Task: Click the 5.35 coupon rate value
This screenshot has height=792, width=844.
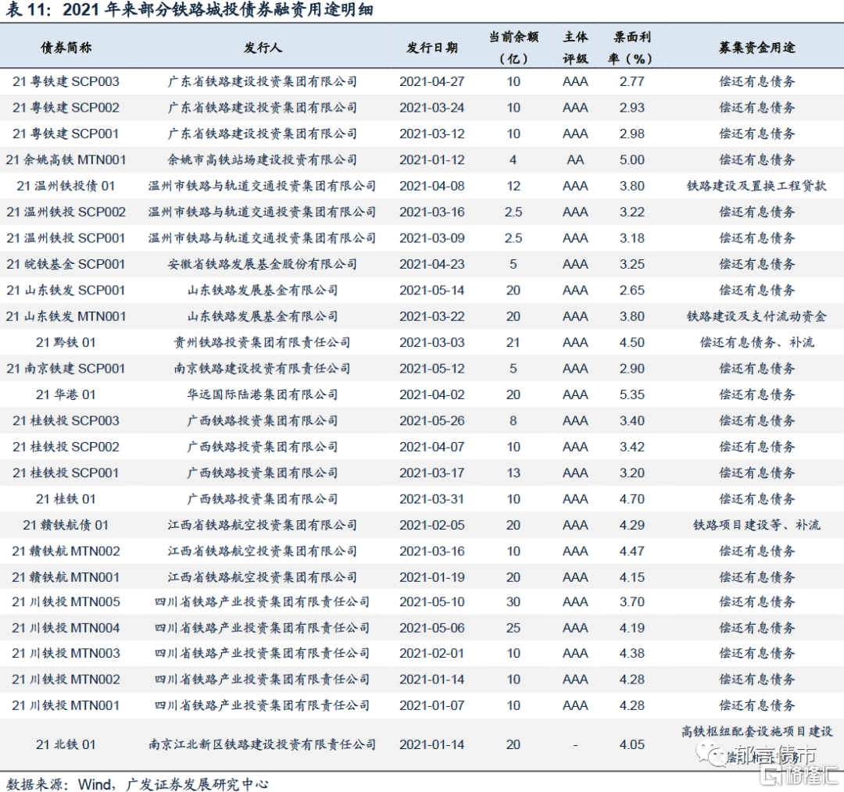Action: (x=631, y=394)
